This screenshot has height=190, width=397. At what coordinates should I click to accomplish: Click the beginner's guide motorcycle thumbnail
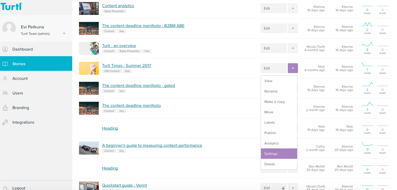click(x=89, y=148)
